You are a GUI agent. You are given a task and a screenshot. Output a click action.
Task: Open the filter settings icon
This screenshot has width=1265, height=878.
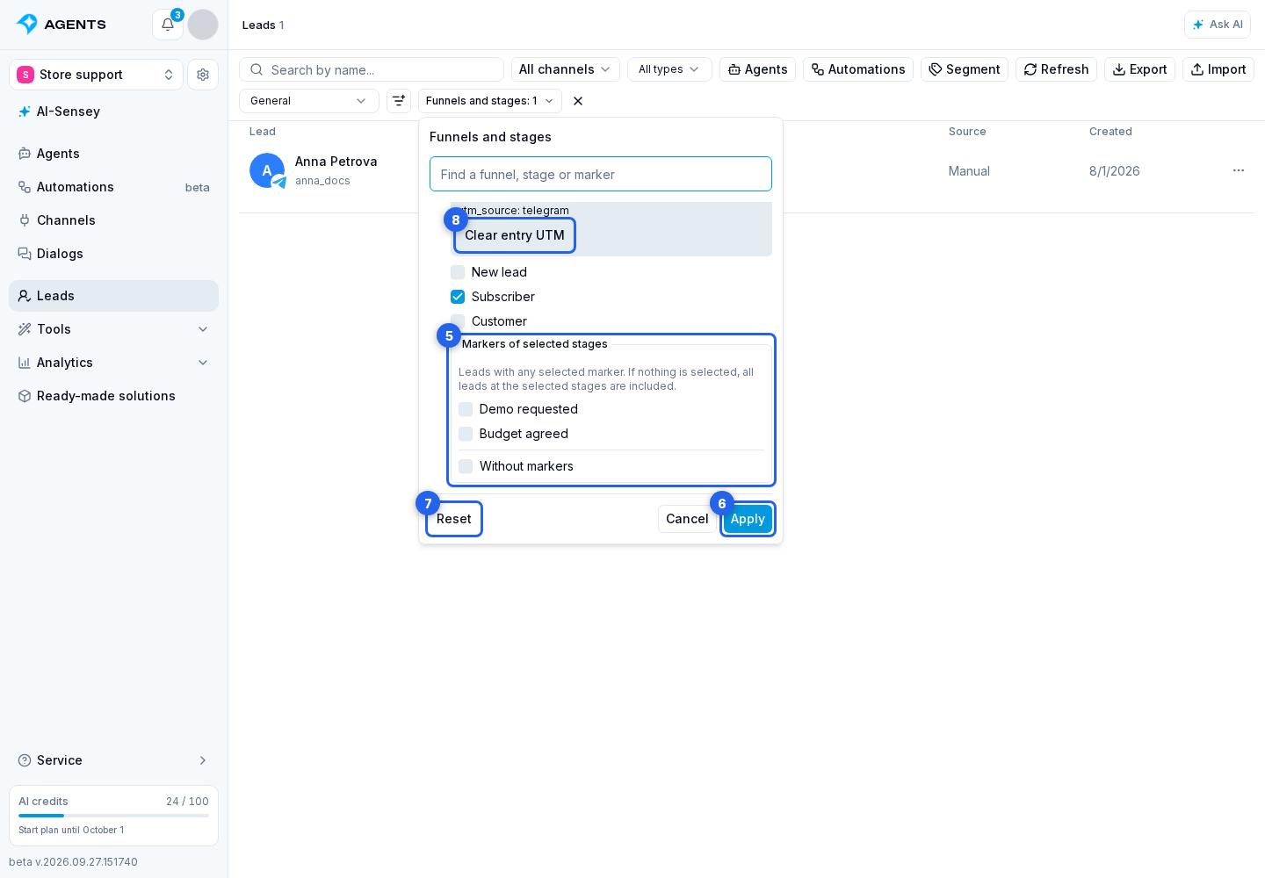click(399, 101)
